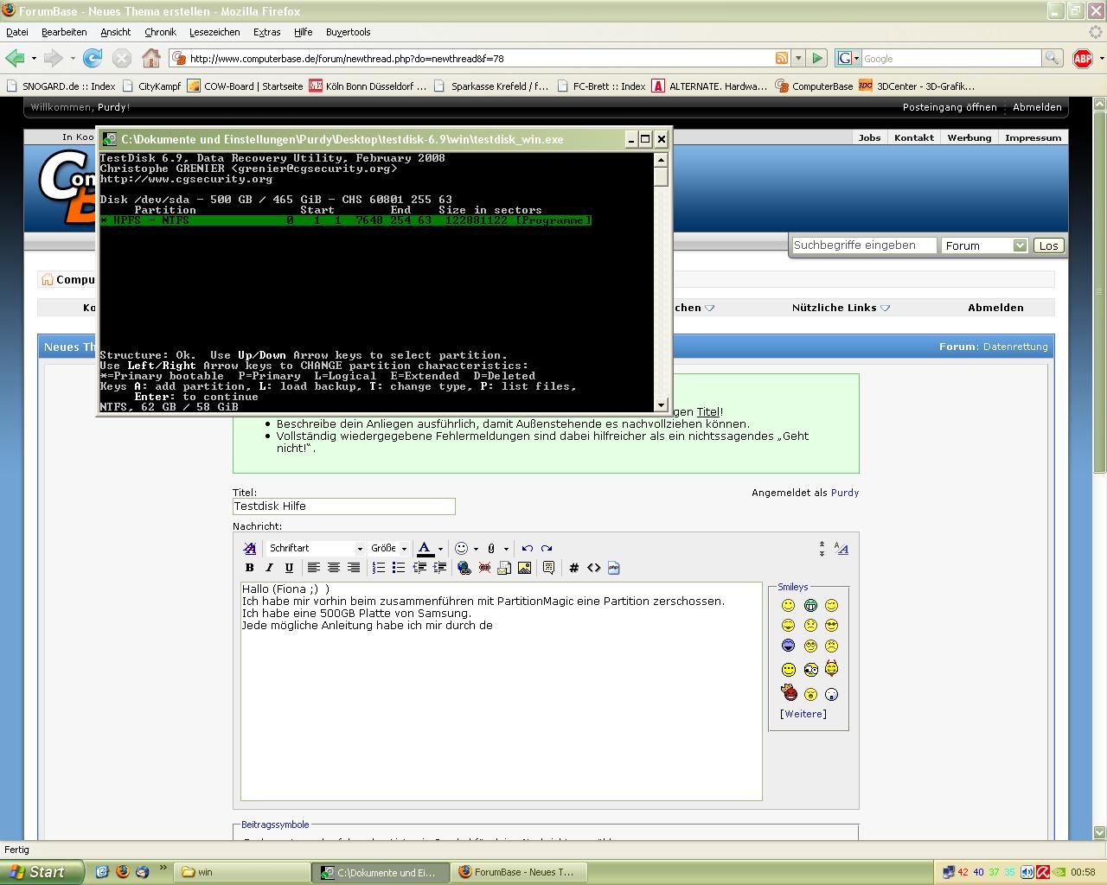This screenshot has width=1107, height=885.
Task: Open the attachment paperclip dropdown arrow
Action: [x=506, y=549]
